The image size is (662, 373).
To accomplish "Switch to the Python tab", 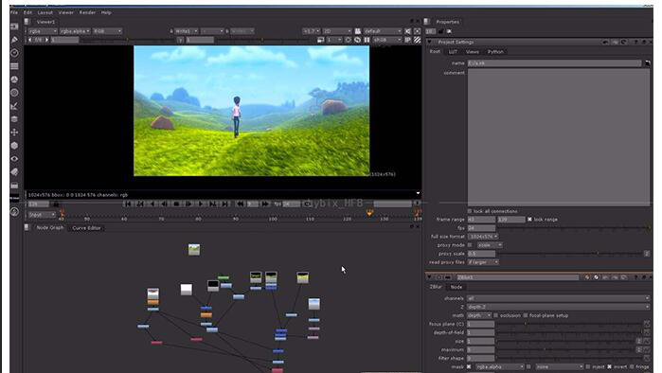I will click(495, 52).
